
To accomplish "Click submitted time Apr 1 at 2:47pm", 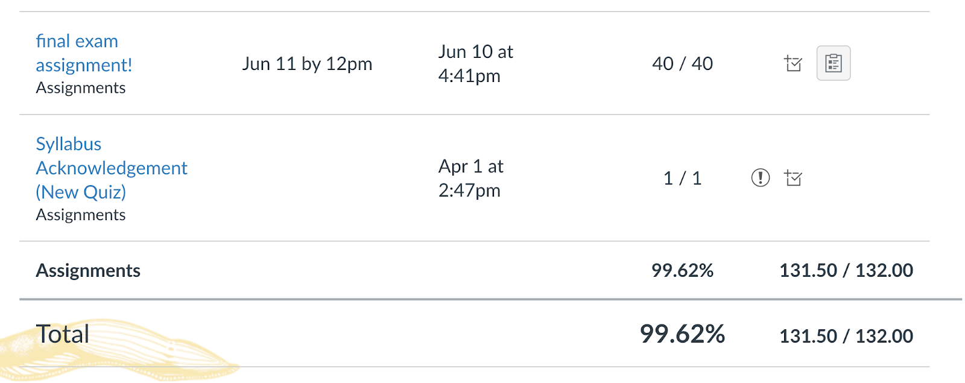I will tap(470, 178).
